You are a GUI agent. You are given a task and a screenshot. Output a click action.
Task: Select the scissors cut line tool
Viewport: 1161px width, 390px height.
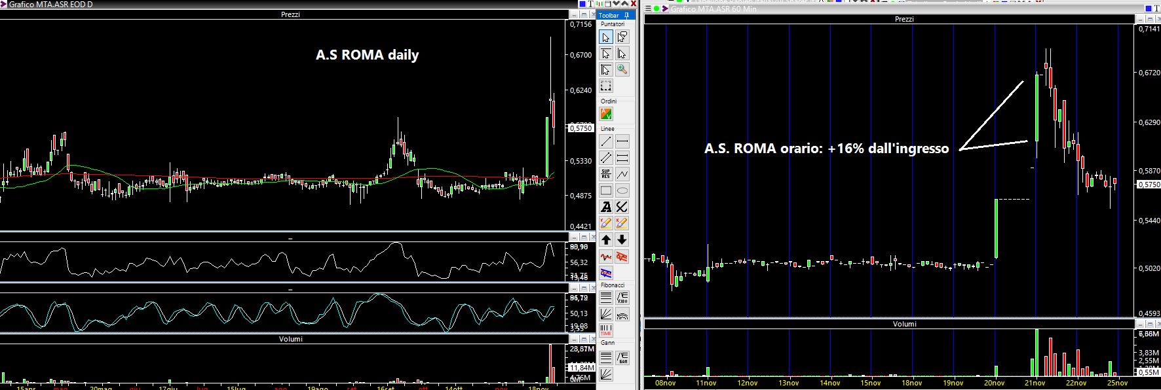tap(622, 207)
